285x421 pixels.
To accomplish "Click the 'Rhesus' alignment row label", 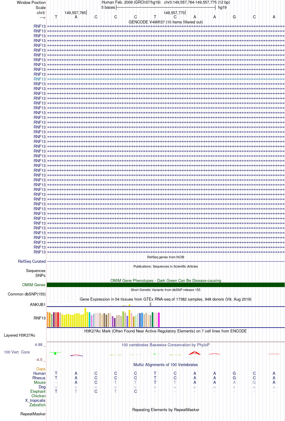I will (x=39, y=378).
